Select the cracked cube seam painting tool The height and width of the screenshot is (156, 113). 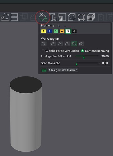(72, 17)
